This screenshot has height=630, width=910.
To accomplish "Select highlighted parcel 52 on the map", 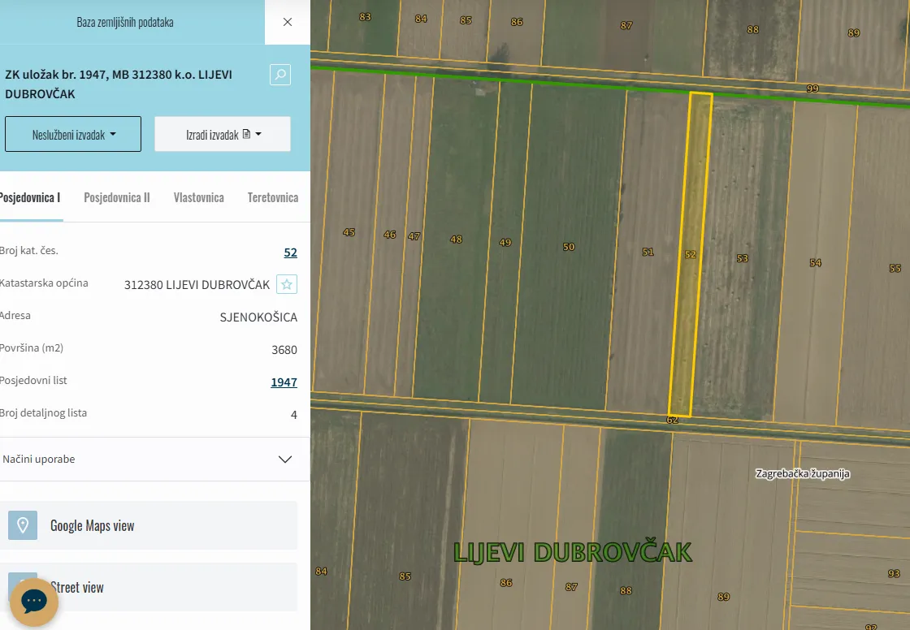I will (x=690, y=254).
